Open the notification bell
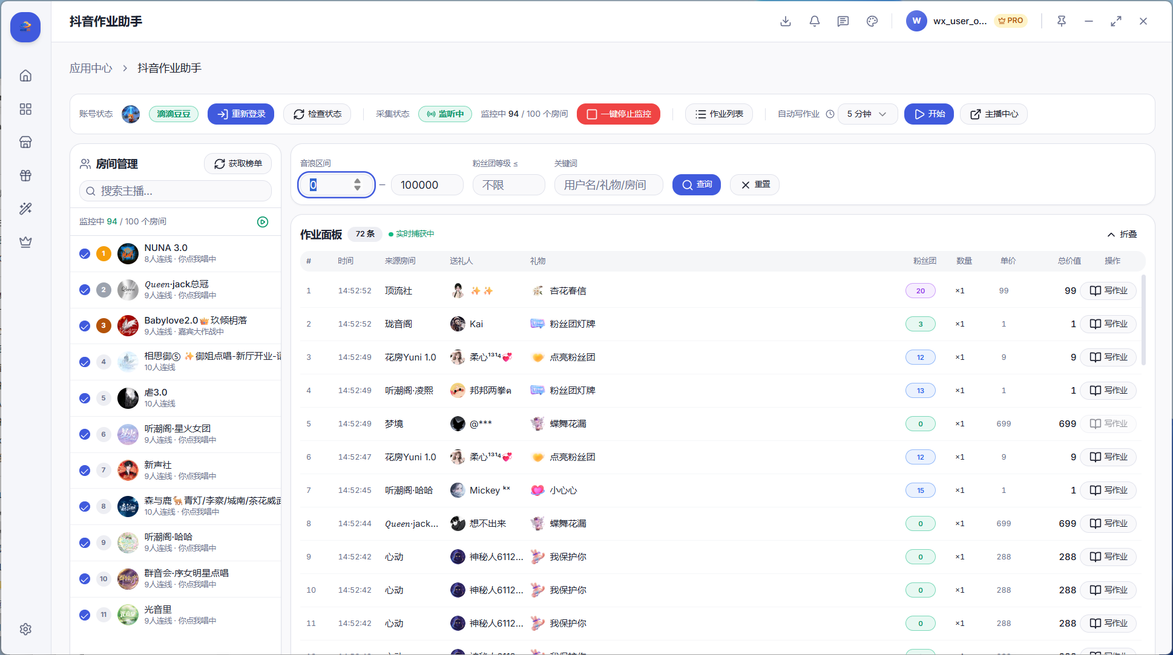 (x=814, y=21)
